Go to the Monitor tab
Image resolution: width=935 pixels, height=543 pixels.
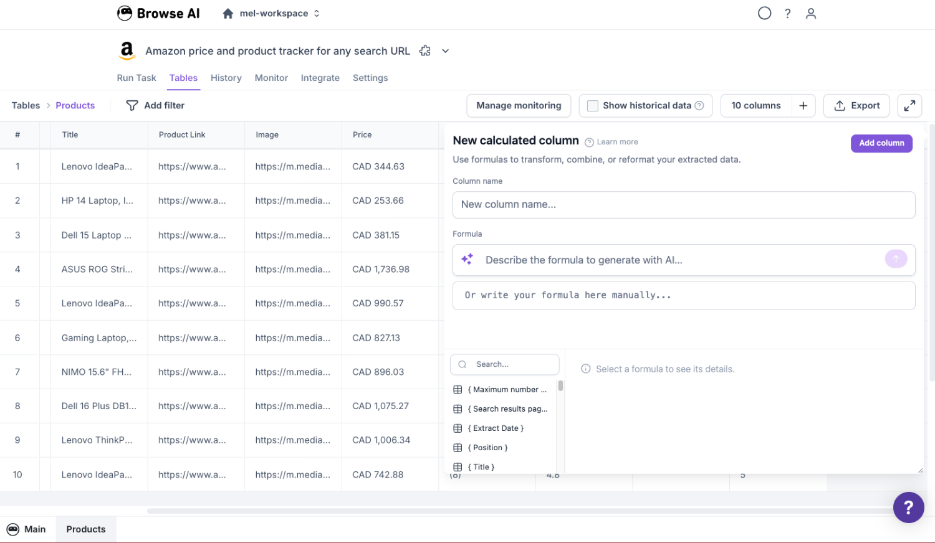point(271,78)
